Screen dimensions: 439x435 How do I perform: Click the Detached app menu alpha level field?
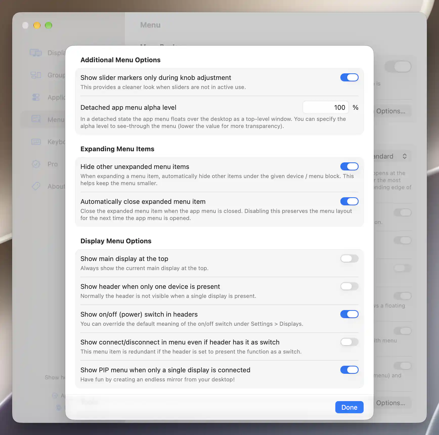point(326,107)
